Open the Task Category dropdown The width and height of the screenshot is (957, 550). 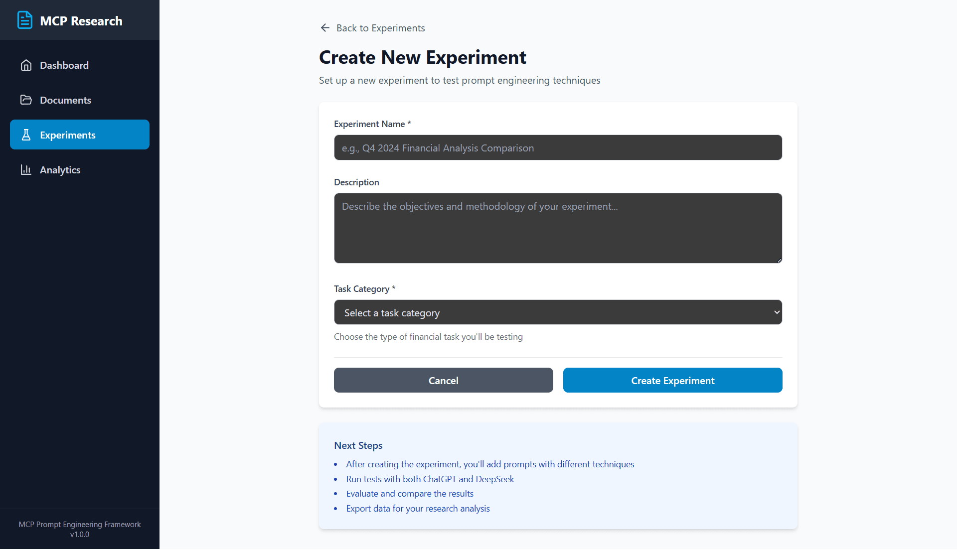[x=557, y=312]
